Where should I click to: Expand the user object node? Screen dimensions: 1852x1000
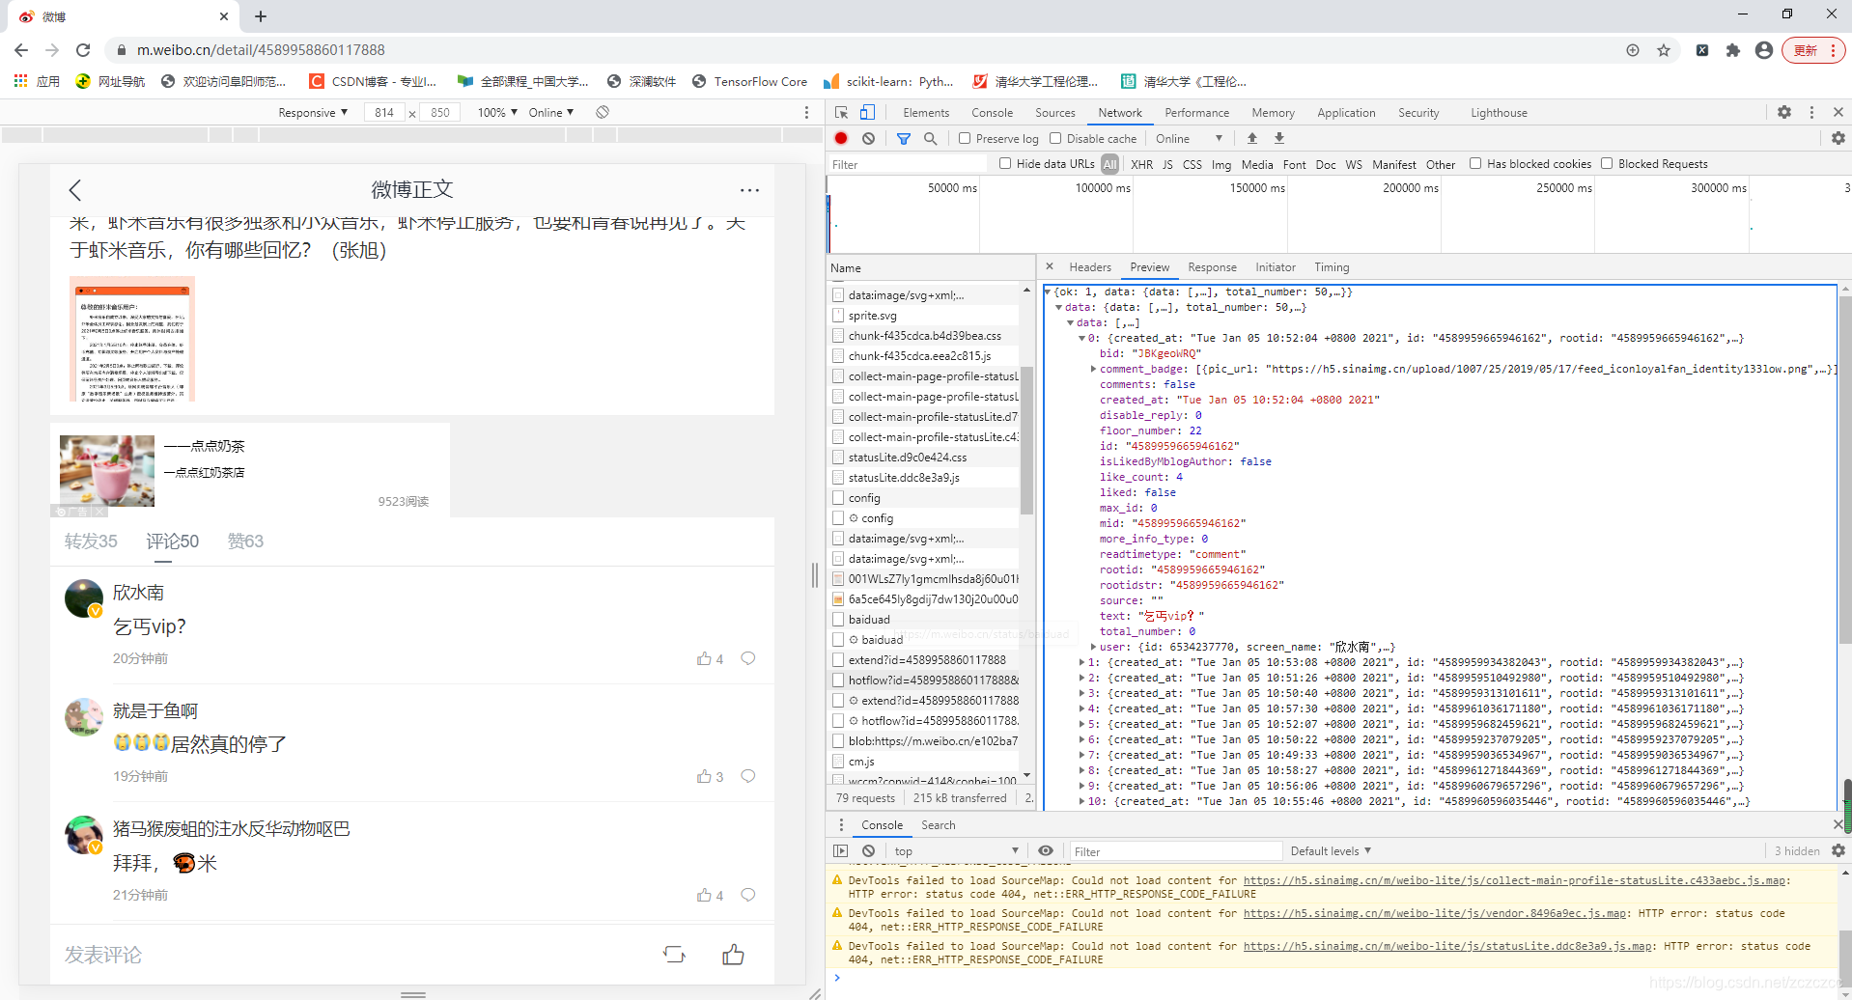click(1093, 647)
